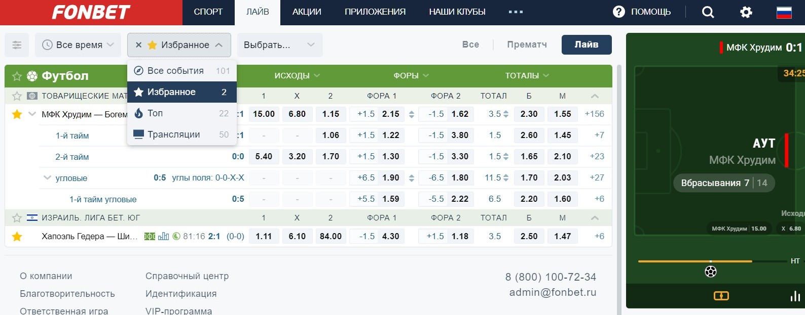
Task: Open the ЛАЙВ tab
Action: 258,12
